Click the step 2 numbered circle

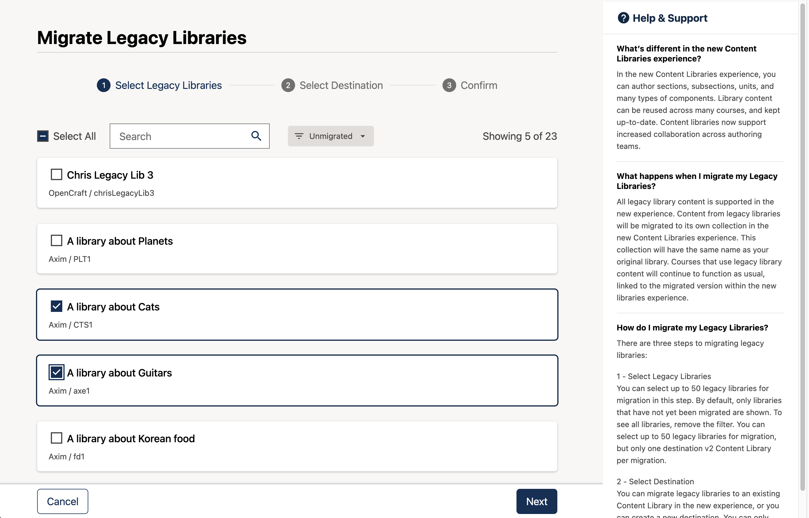click(x=288, y=85)
